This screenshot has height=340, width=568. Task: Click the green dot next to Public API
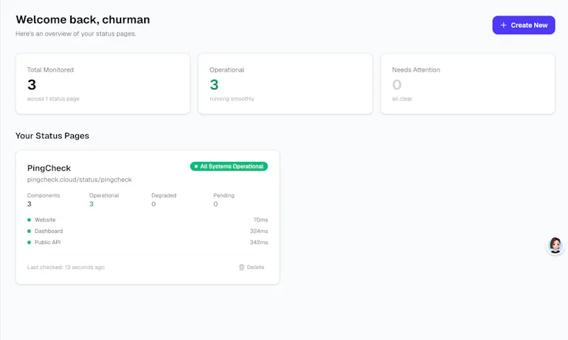coord(29,242)
